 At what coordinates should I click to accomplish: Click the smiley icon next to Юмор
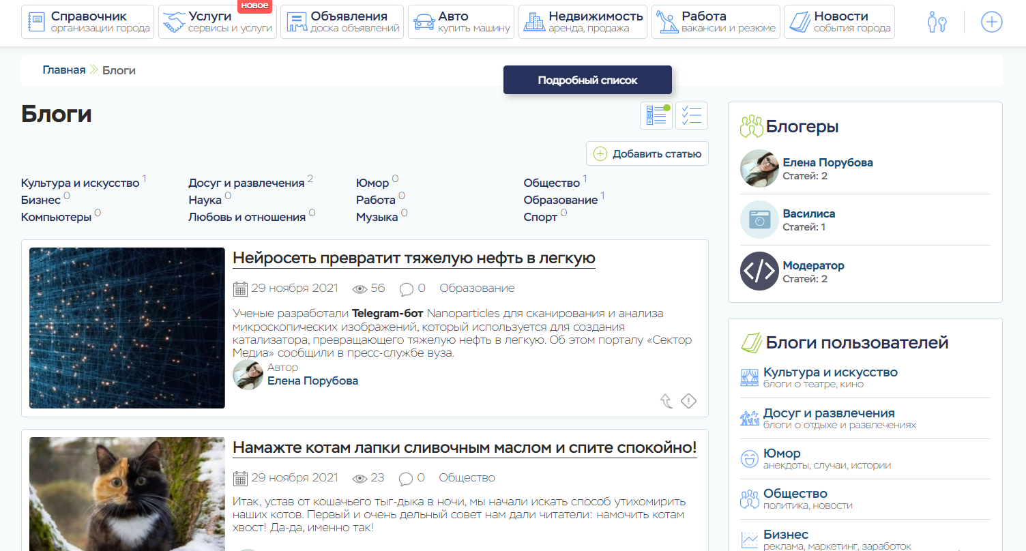click(x=750, y=459)
